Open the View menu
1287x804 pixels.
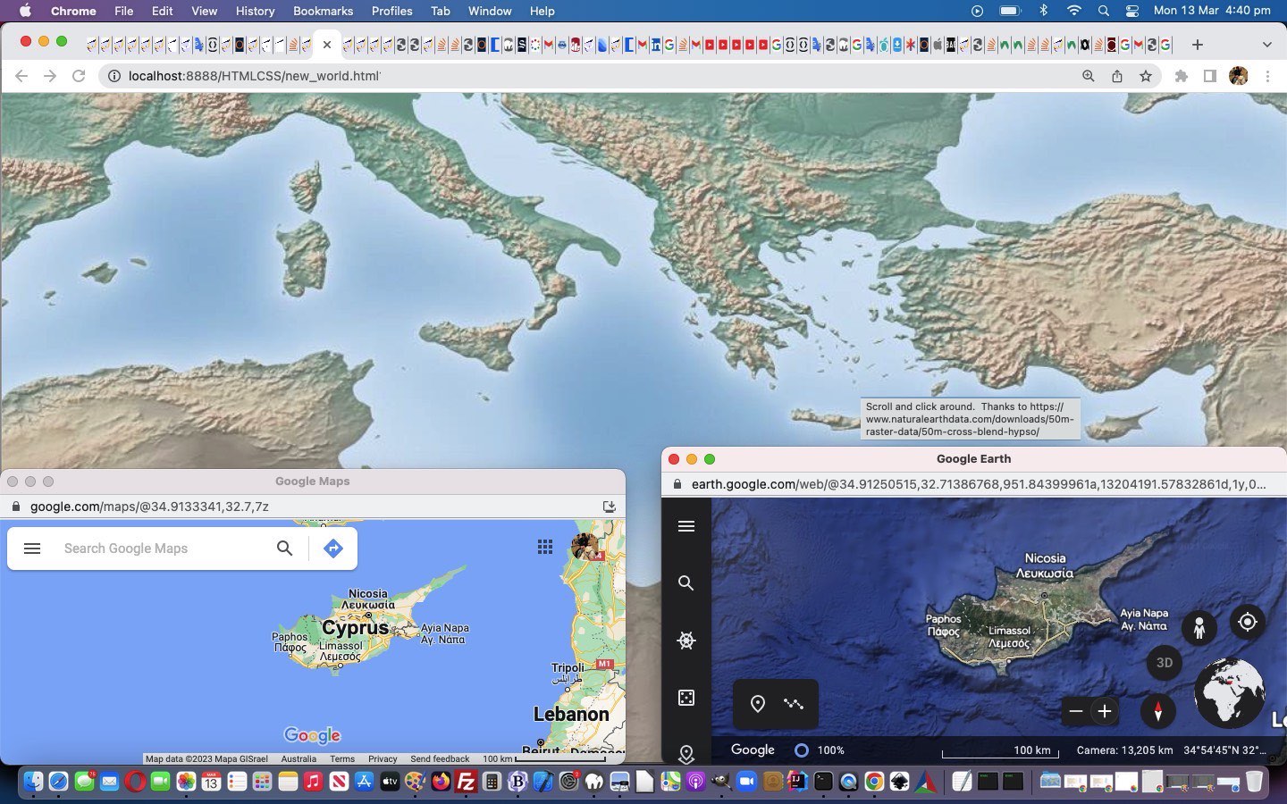click(204, 11)
